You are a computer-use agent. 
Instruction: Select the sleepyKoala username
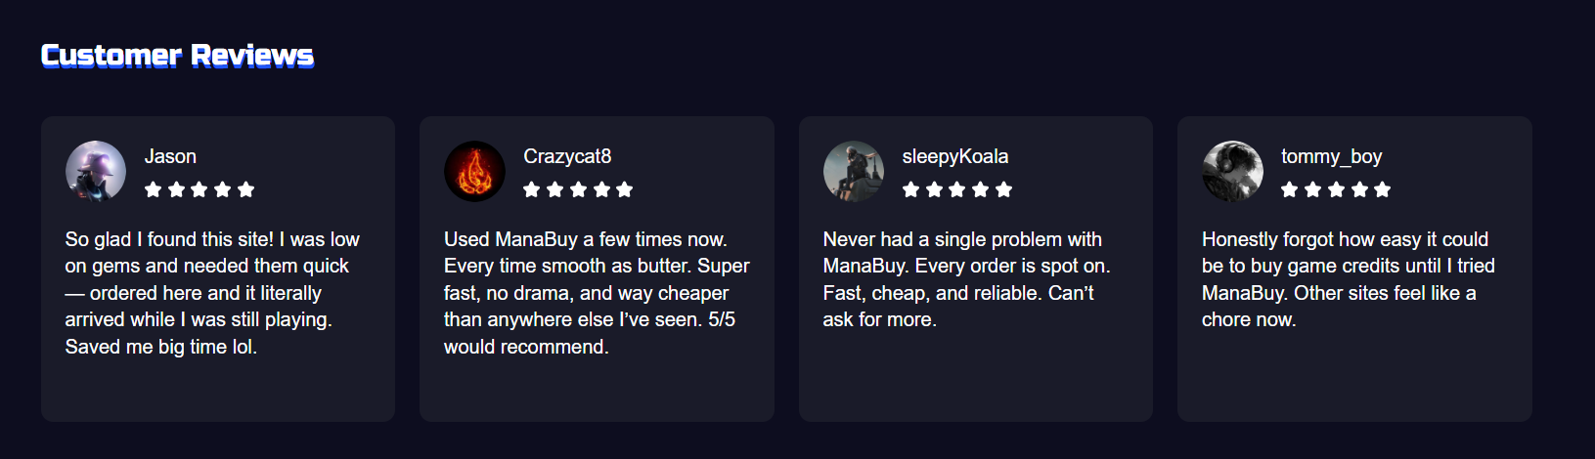click(x=955, y=156)
